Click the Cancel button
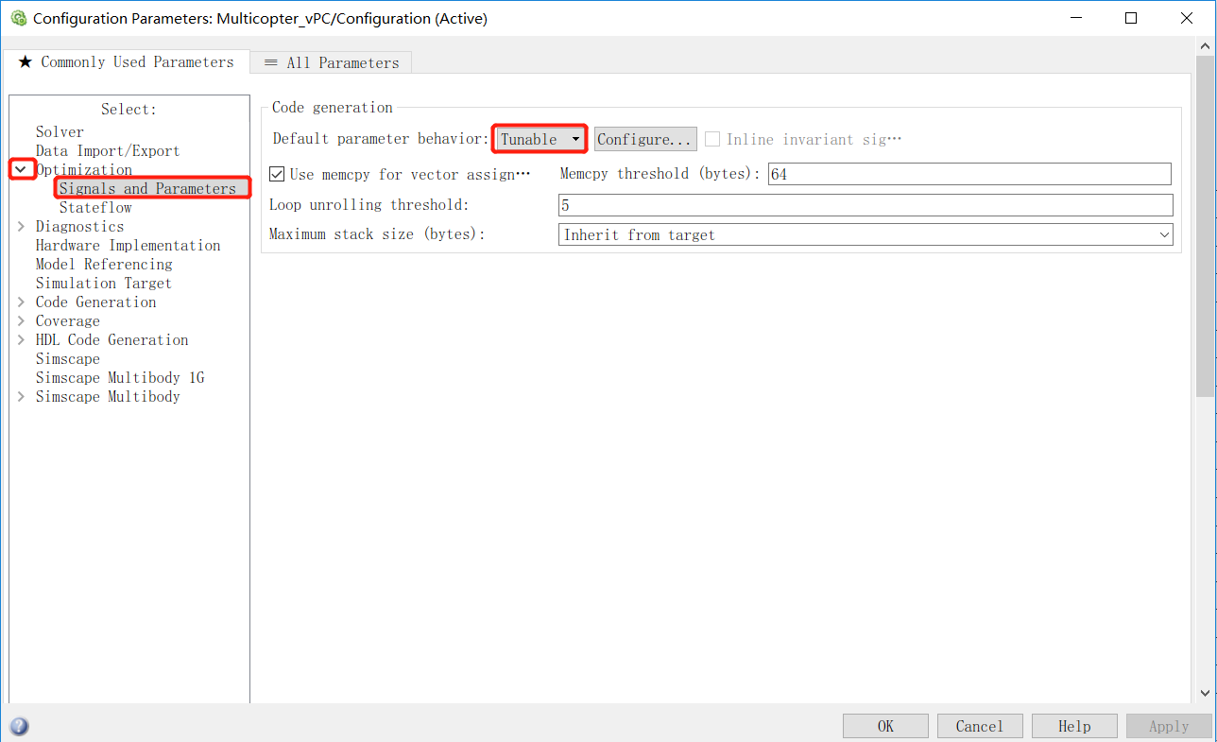 click(x=980, y=726)
